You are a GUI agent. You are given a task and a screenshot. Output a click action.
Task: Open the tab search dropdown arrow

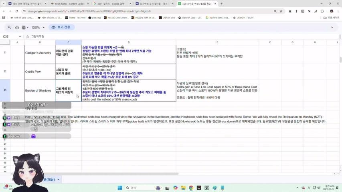pos(3,4)
